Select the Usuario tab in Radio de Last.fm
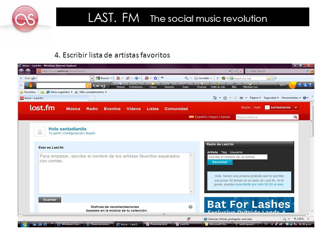This screenshot has width=327, height=245. coord(236,152)
